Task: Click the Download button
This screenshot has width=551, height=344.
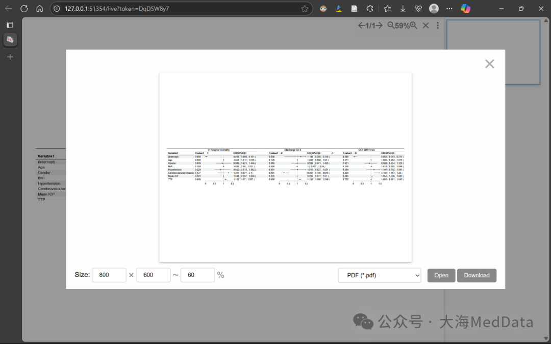Action: coord(477,275)
